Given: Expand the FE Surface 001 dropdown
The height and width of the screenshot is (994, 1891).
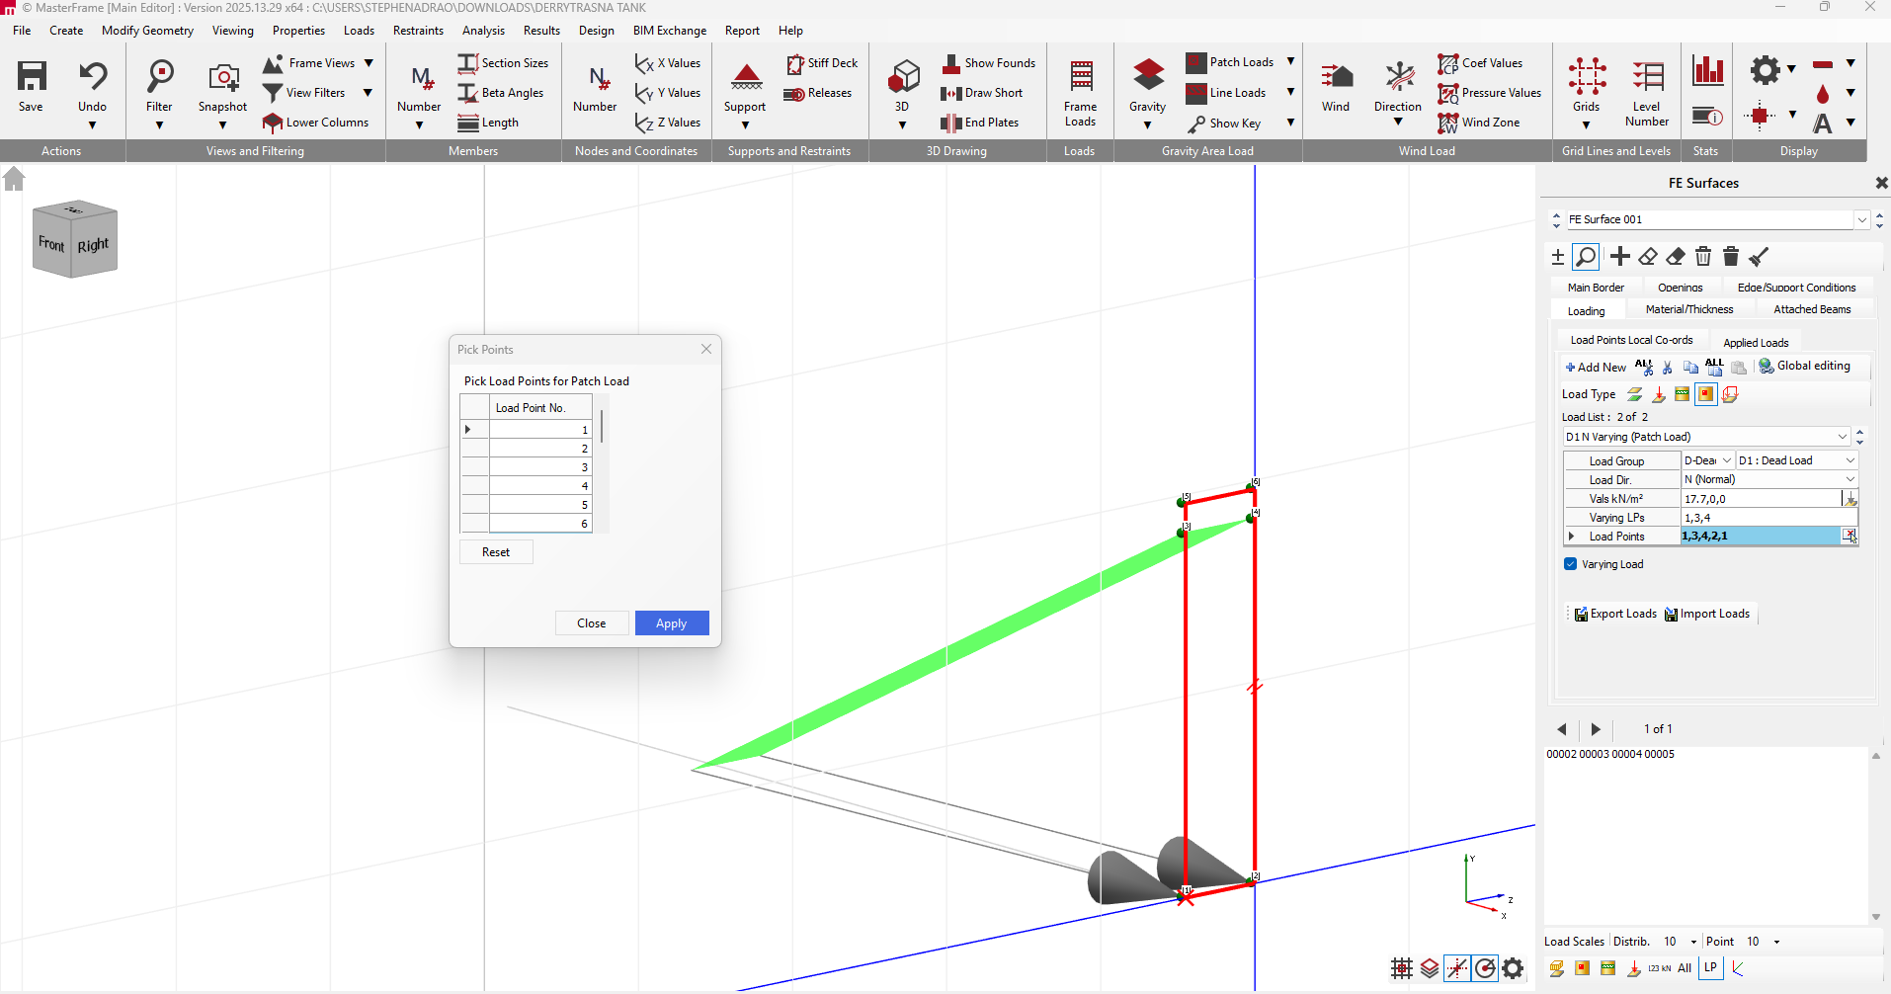Looking at the screenshot, I should pyautogui.click(x=1861, y=220).
